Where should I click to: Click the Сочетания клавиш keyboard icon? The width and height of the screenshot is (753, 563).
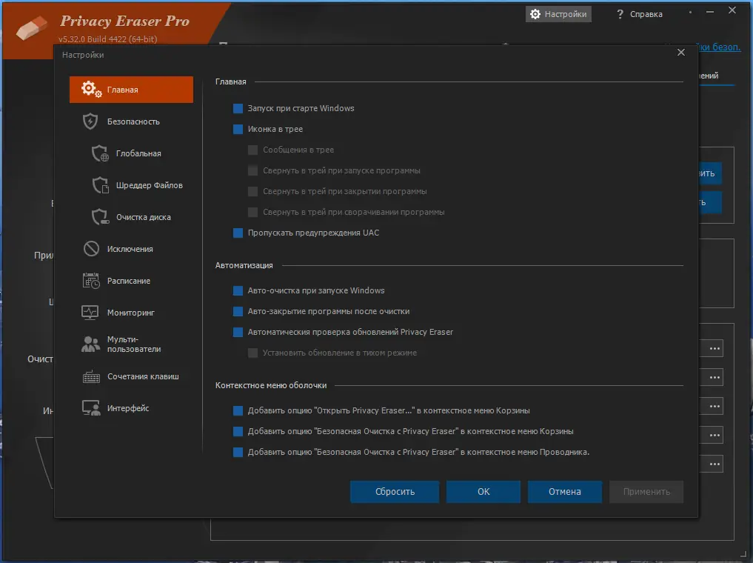[90, 376]
